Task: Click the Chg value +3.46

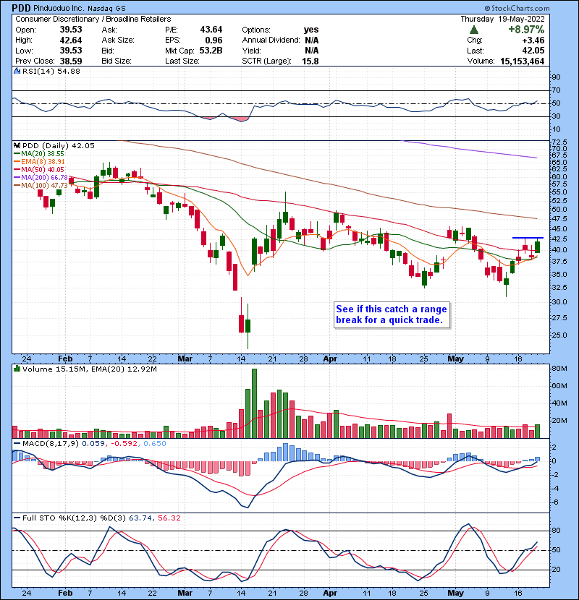Action: (533, 40)
